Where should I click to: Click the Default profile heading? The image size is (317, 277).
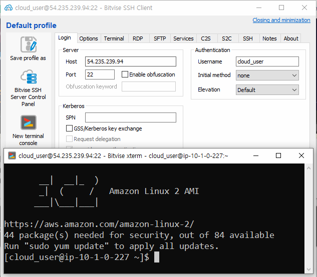[x=31, y=25]
